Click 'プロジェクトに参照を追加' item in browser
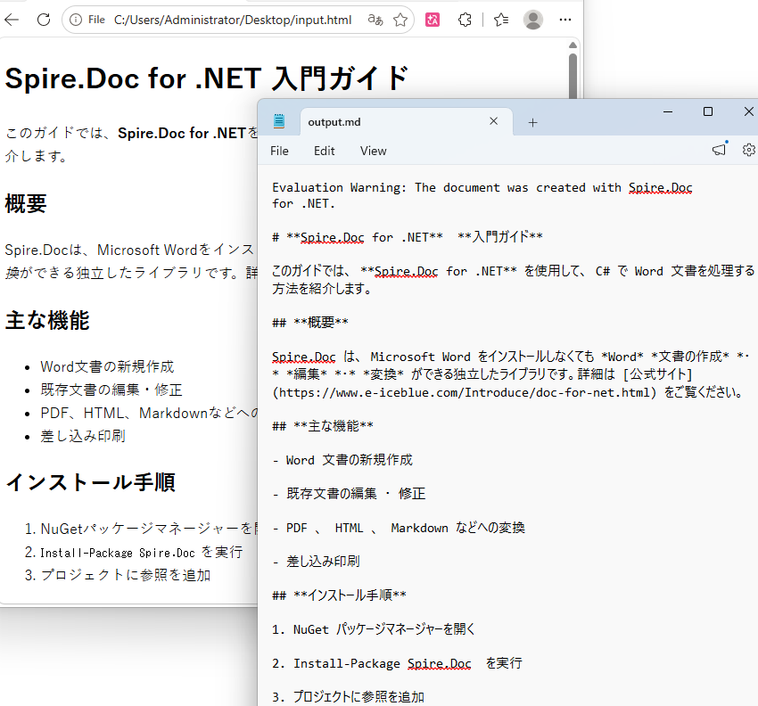 (x=126, y=575)
